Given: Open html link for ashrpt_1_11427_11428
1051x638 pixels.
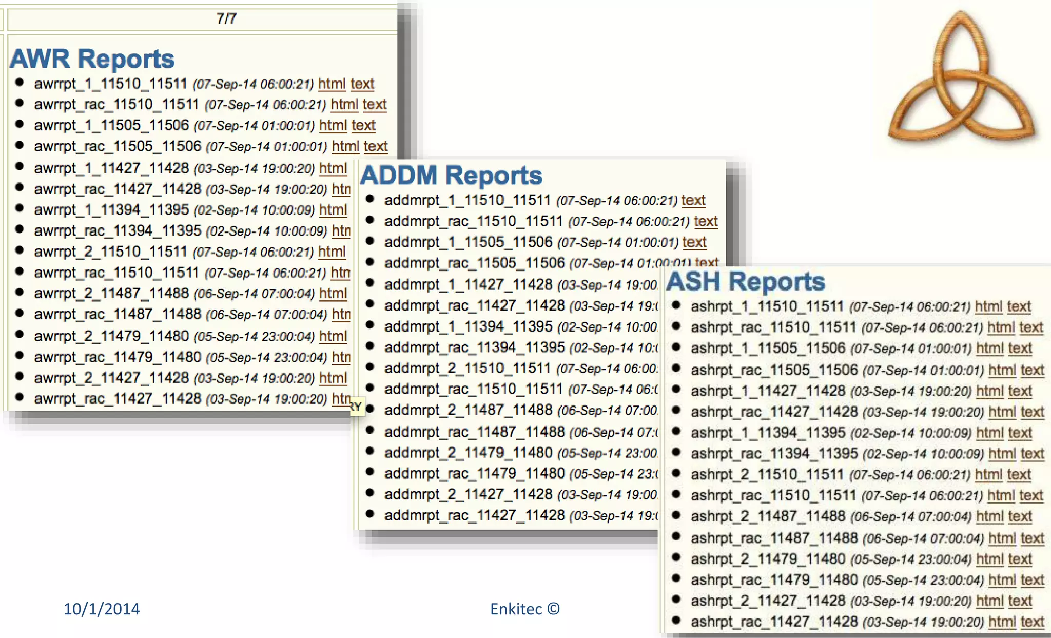Looking at the screenshot, I should click(x=989, y=391).
